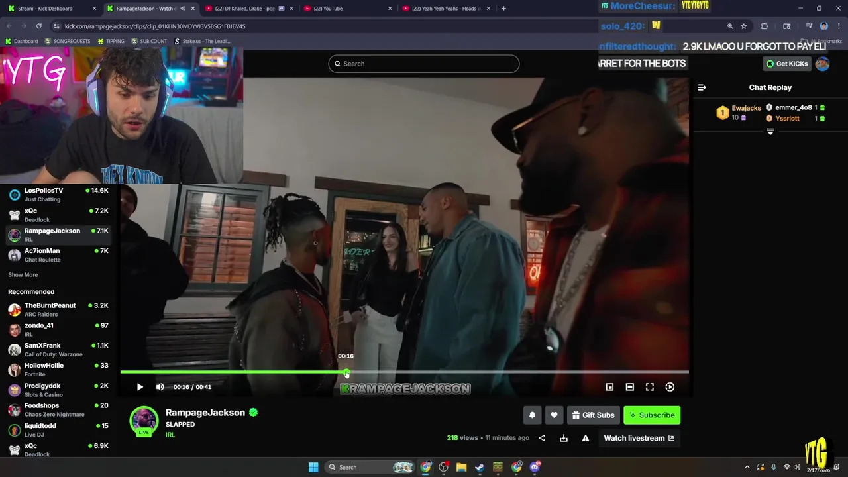This screenshot has width=848, height=477.
Task: Click the Get KICKs button
Action: tap(787, 64)
